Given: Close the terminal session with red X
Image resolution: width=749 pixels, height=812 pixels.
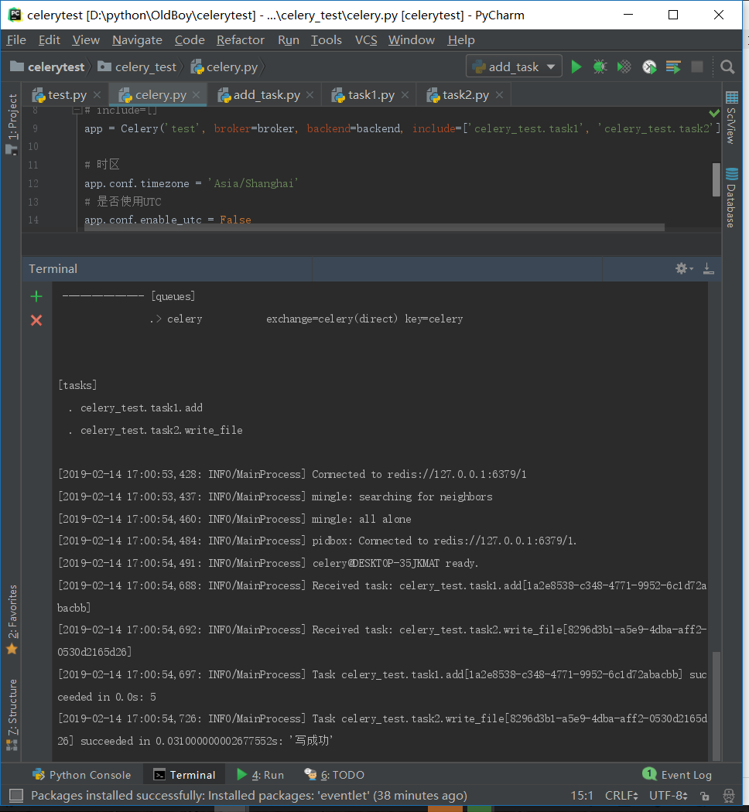Looking at the screenshot, I should point(36,320).
